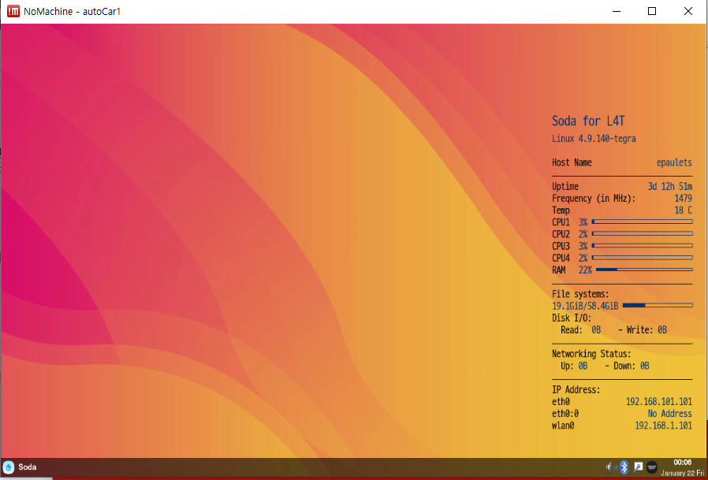The height and width of the screenshot is (480, 708).
Task: Click the January 22 Fri date
Action: (681, 473)
